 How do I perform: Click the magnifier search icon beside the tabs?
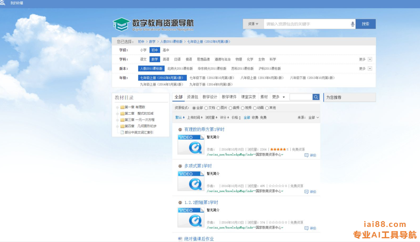coord(316,97)
